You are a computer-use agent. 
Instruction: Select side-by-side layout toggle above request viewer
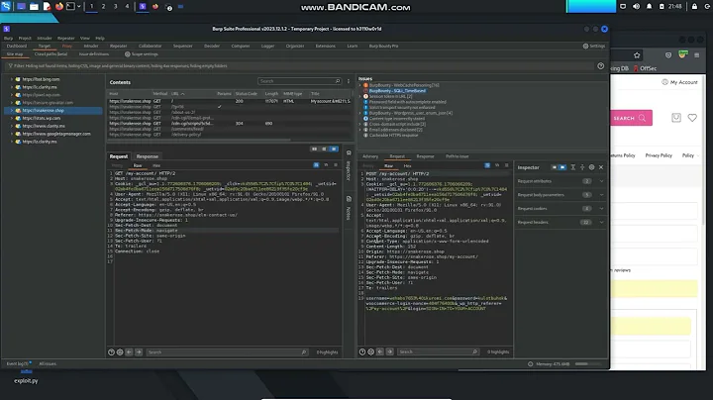tap(314, 150)
